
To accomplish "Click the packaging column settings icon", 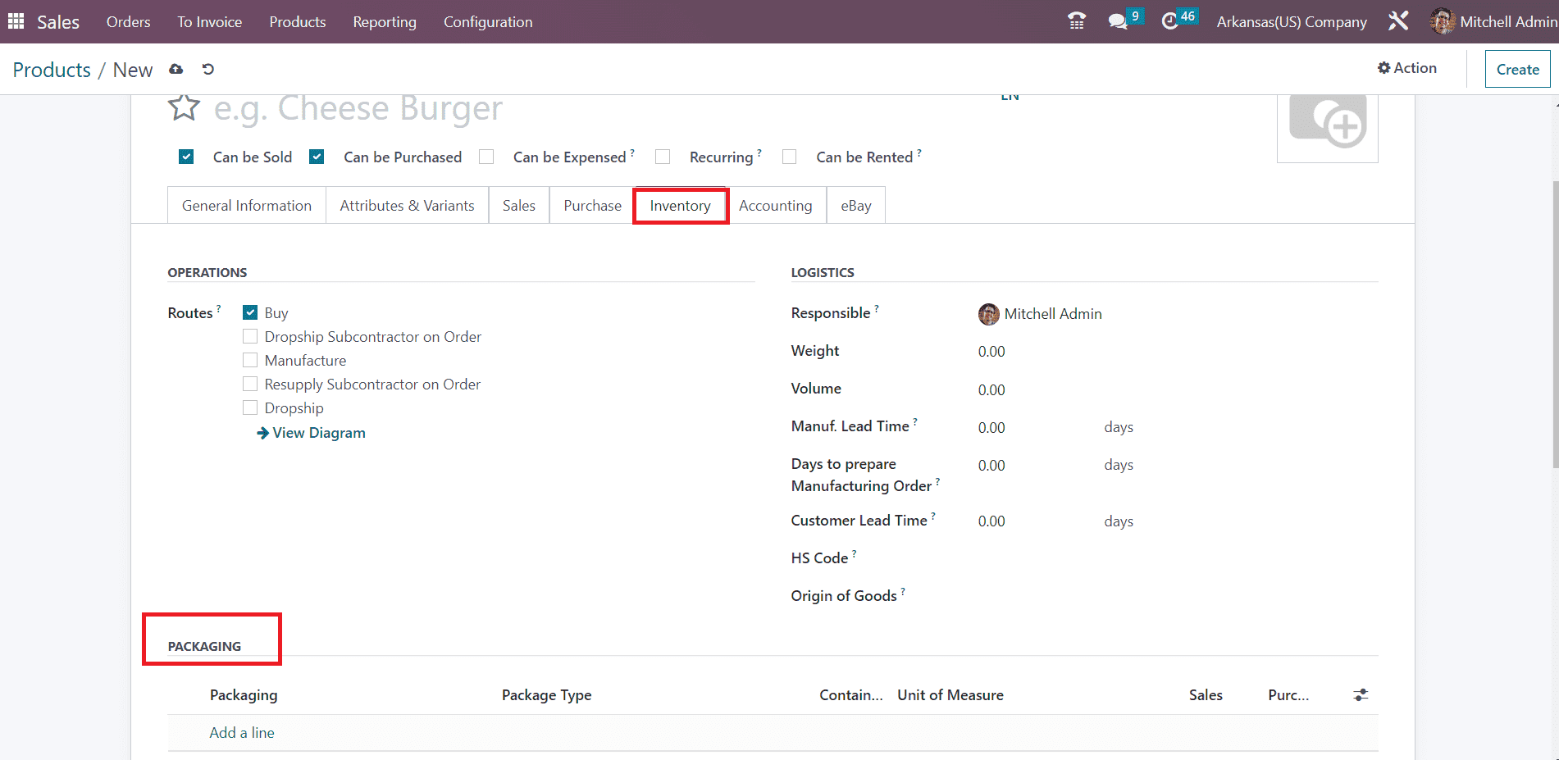I will pos(1361,695).
